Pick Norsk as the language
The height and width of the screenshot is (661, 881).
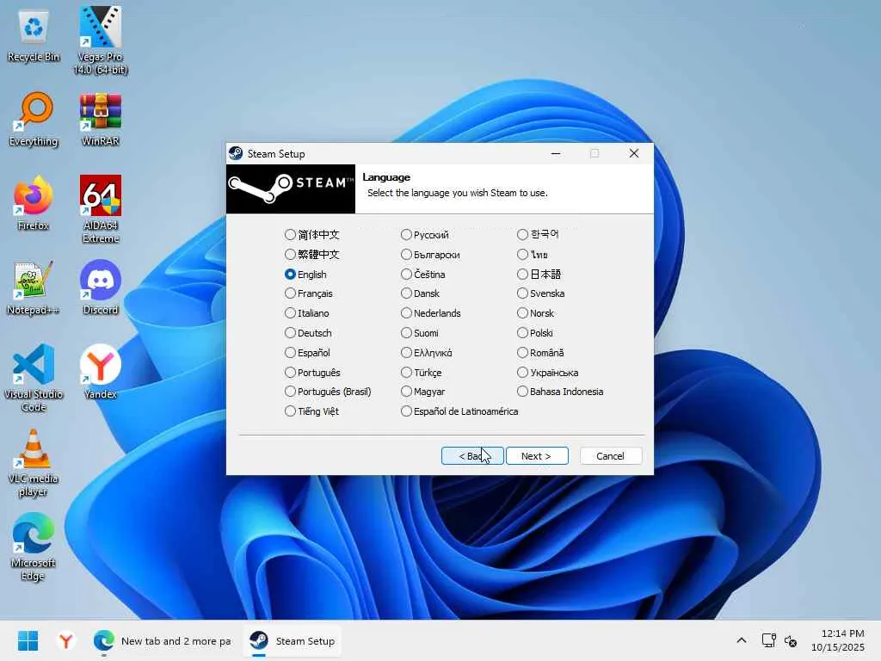coord(536,313)
